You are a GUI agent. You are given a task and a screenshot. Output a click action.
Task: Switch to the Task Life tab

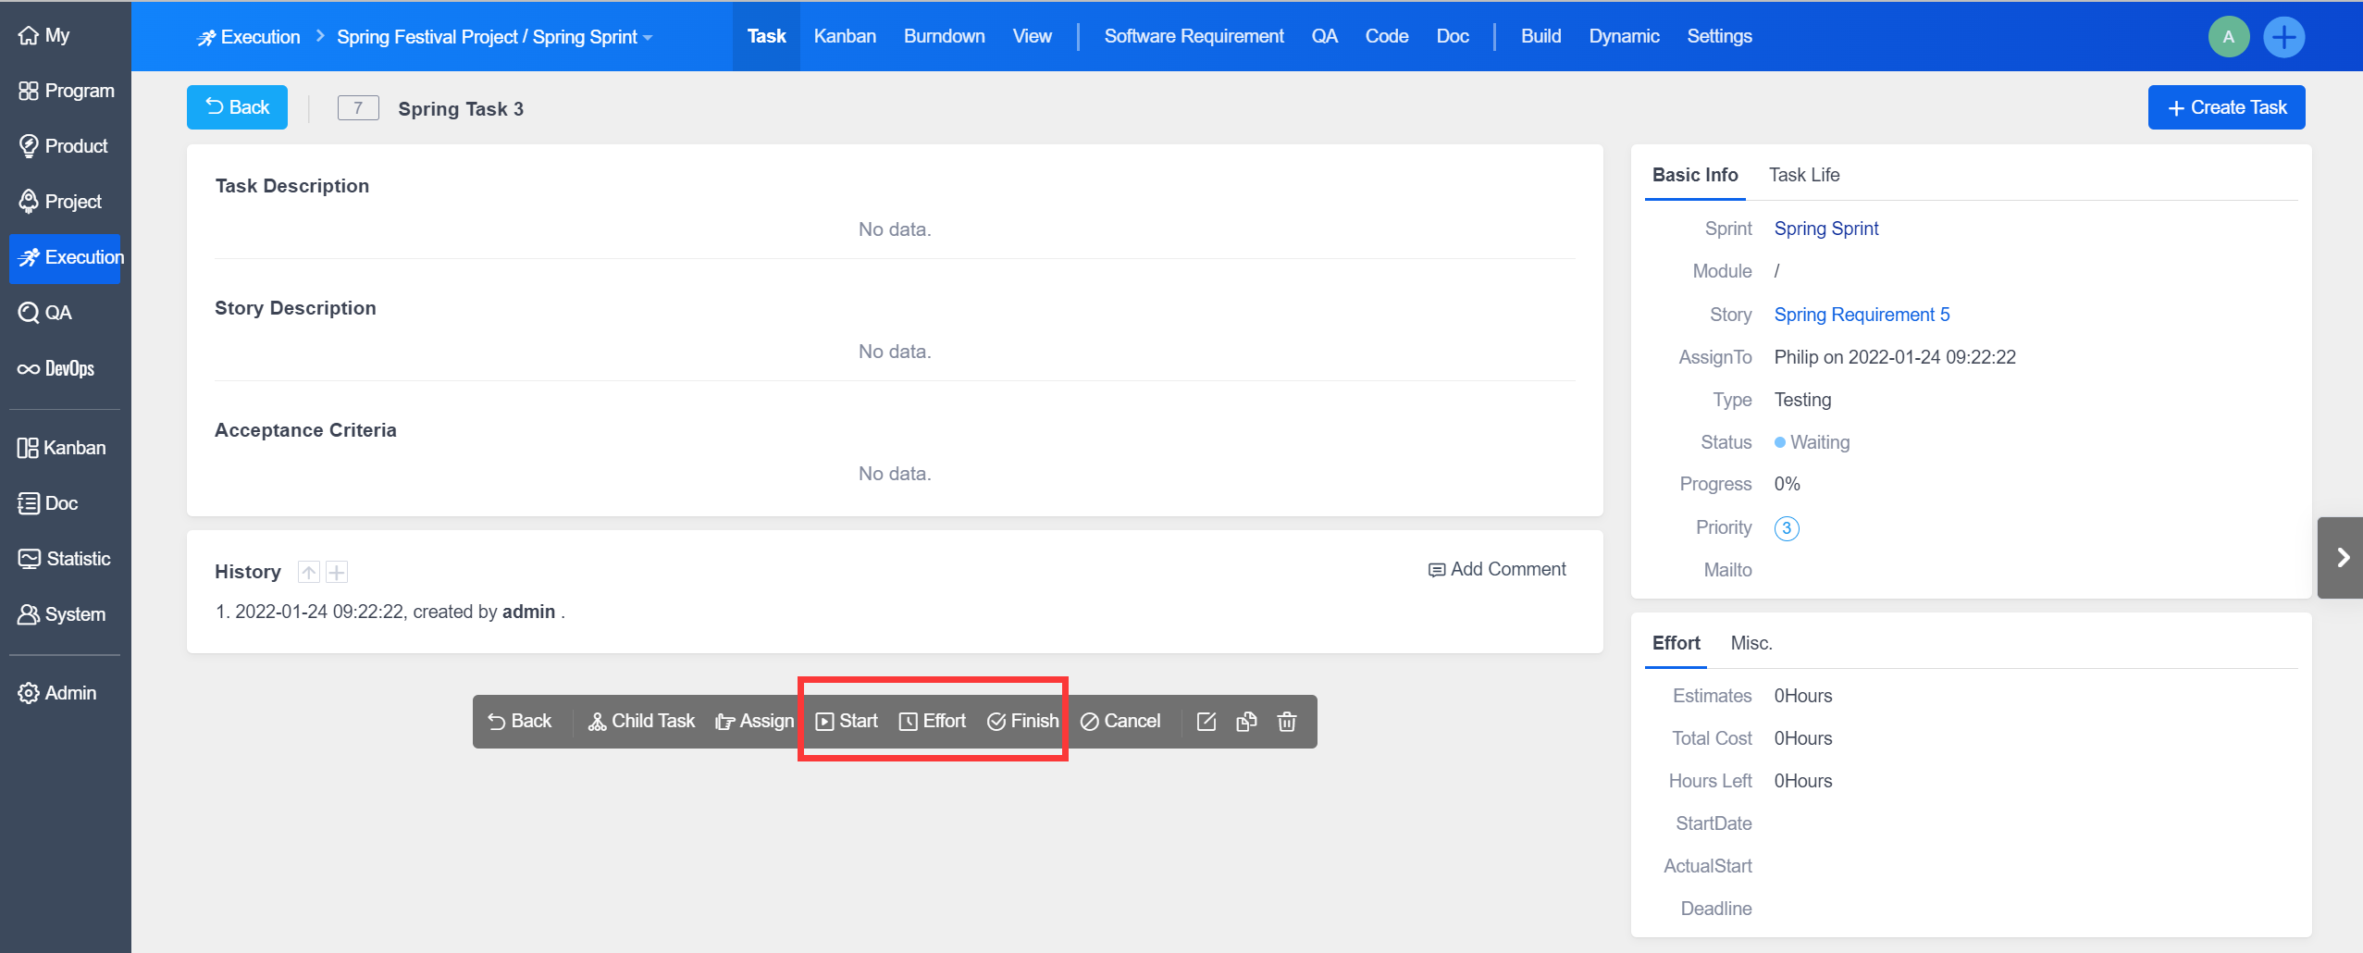pyautogui.click(x=1803, y=175)
